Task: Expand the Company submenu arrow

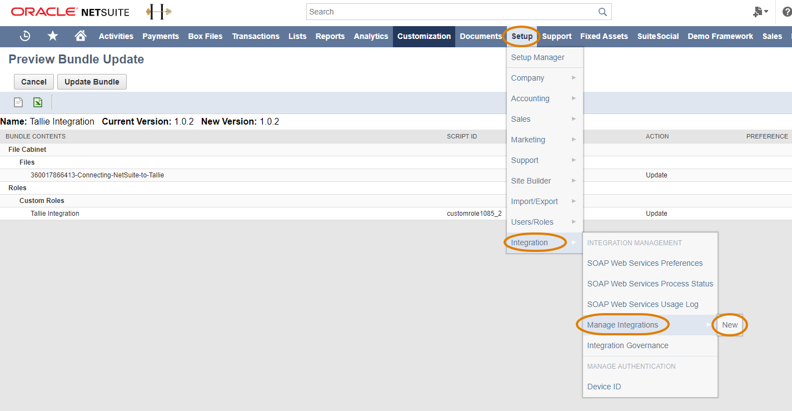Action: click(x=574, y=78)
